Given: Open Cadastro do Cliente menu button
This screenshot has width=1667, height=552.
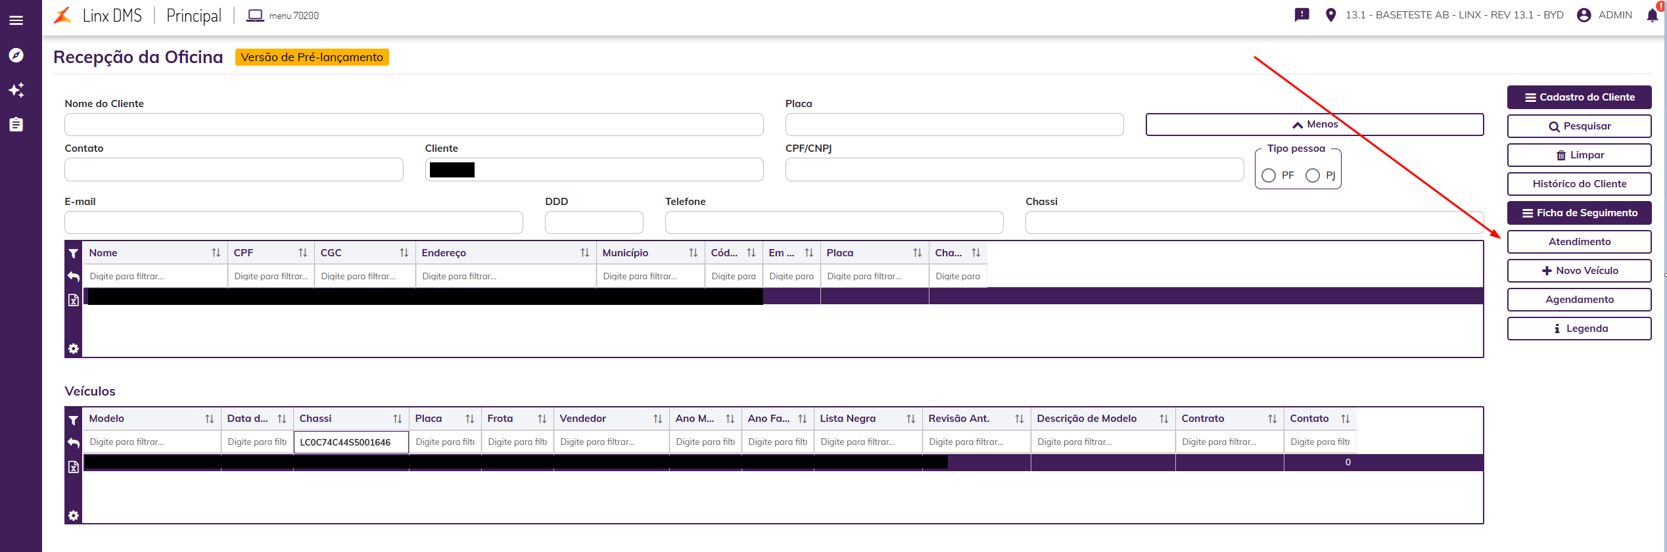Looking at the screenshot, I should (x=1579, y=97).
